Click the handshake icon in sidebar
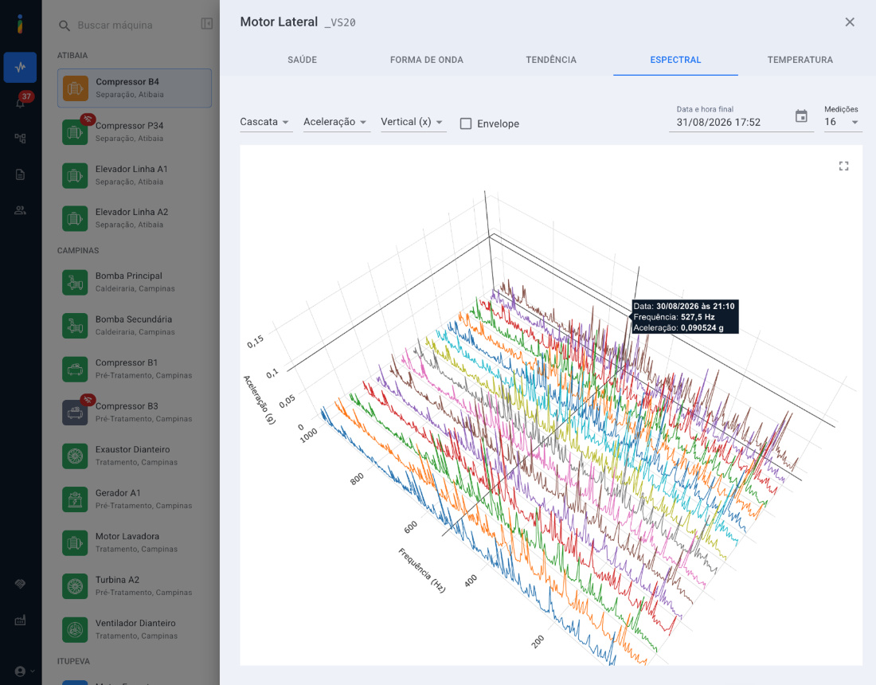The width and height of the screenshot is (876, 685). (x=20, y=584)
